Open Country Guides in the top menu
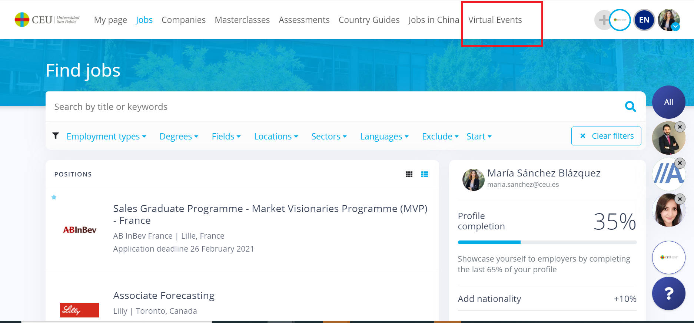This screenshot has height=323, width=694. [369, 20]
